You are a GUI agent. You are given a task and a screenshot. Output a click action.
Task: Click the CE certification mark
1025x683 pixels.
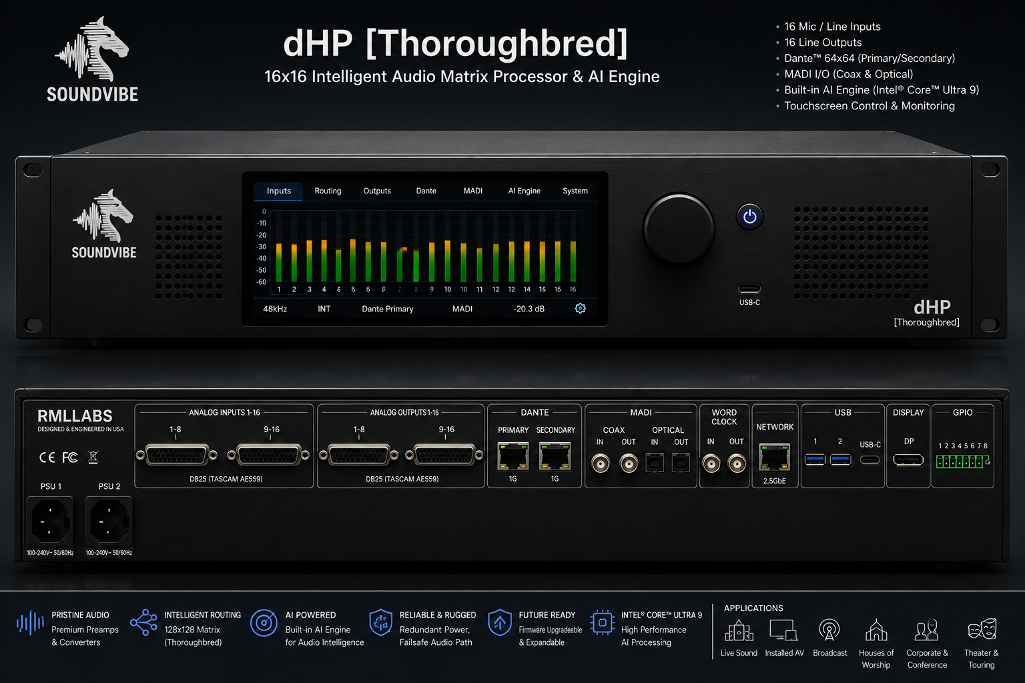[47, 458]
